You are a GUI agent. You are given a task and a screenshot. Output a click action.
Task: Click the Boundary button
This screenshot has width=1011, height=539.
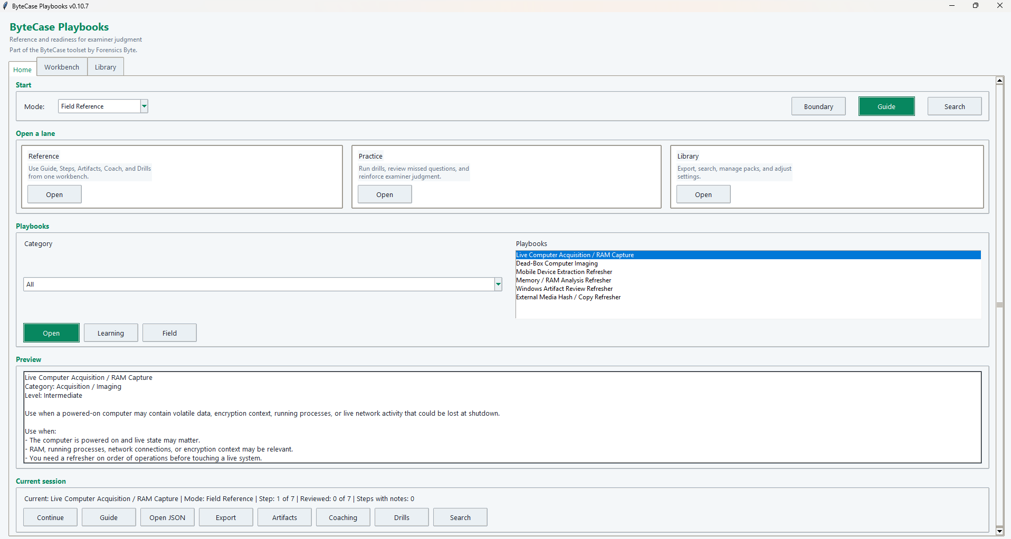(818, 106)
